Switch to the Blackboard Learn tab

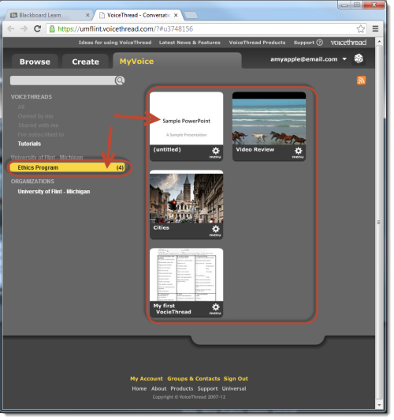pos(48,15)
